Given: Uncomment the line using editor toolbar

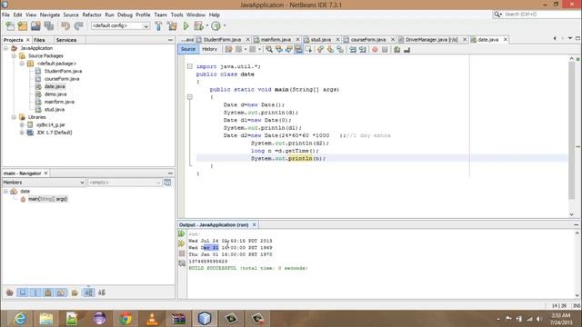Looking at the screenshot, I should tap(406, 49).
